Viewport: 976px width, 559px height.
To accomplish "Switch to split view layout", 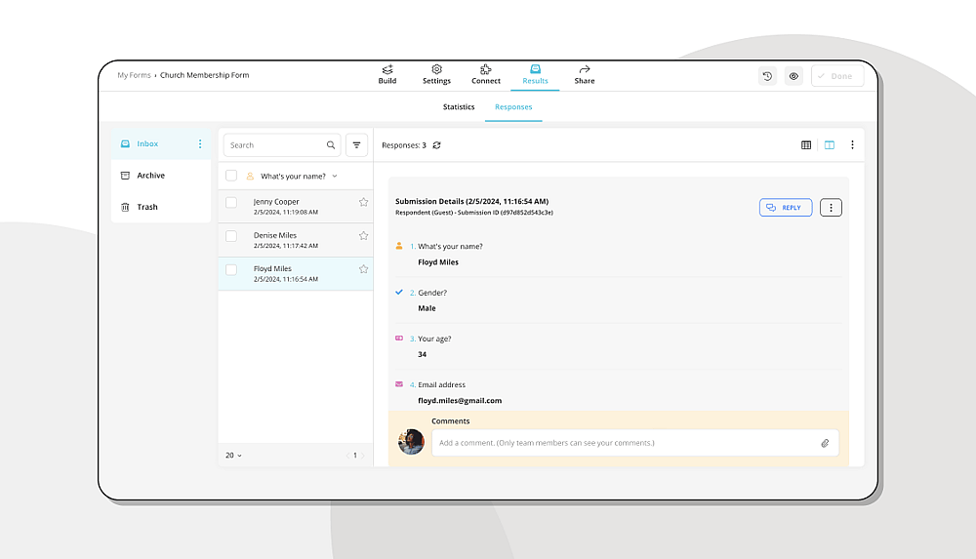I will coord(829,145).
